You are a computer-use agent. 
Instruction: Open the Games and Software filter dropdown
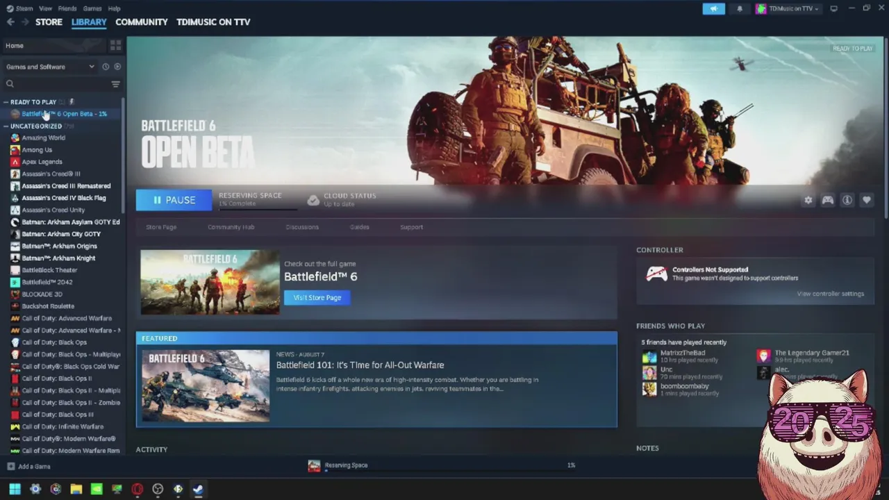[x=50, y=67]
